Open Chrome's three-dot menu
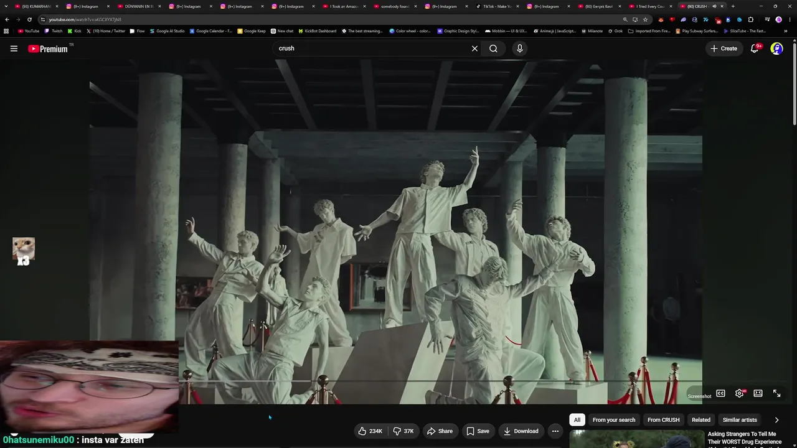This screenshot has width=797, height=448. click(790, 19)
